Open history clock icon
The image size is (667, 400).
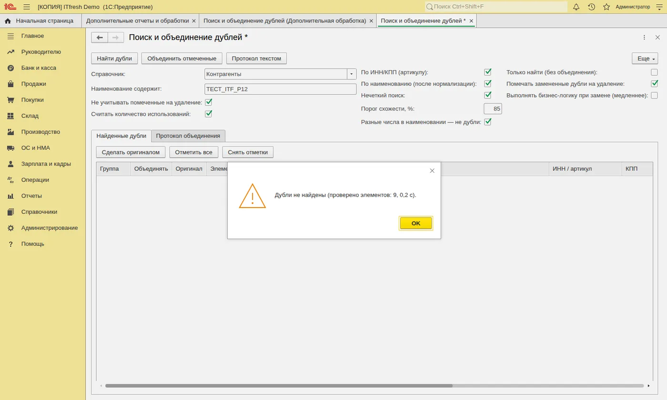pyautogui.click(x=591, y=7)
